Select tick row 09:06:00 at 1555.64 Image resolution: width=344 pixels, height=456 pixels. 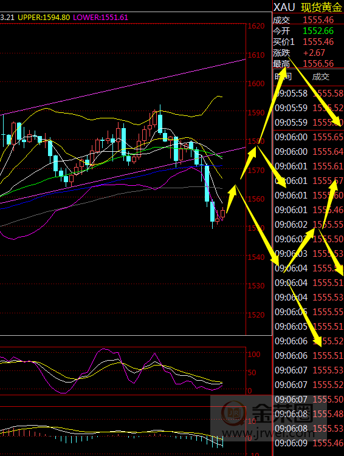coord(309,152)
